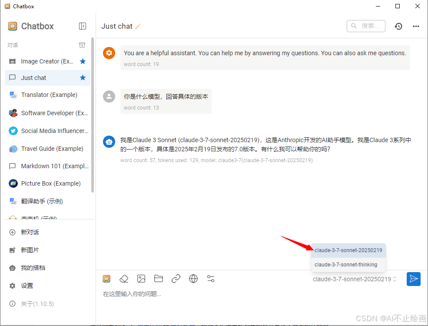Click the system prompt message text
This screenshot has width=428, height=326.
pos(265,53)
